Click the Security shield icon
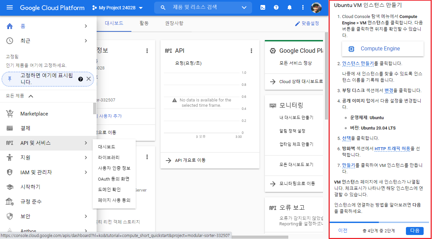Image resolution: width=432 pixels, height=239 pixels. click(10, 216)
